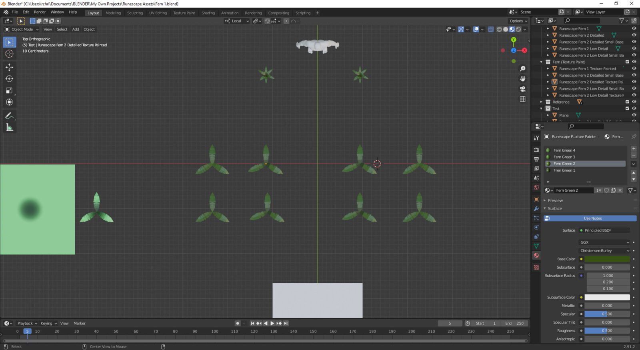Open the GGX distribution dropdown
Image resolution: width=640 pixels, height=350 pixels.
(604, 242)
